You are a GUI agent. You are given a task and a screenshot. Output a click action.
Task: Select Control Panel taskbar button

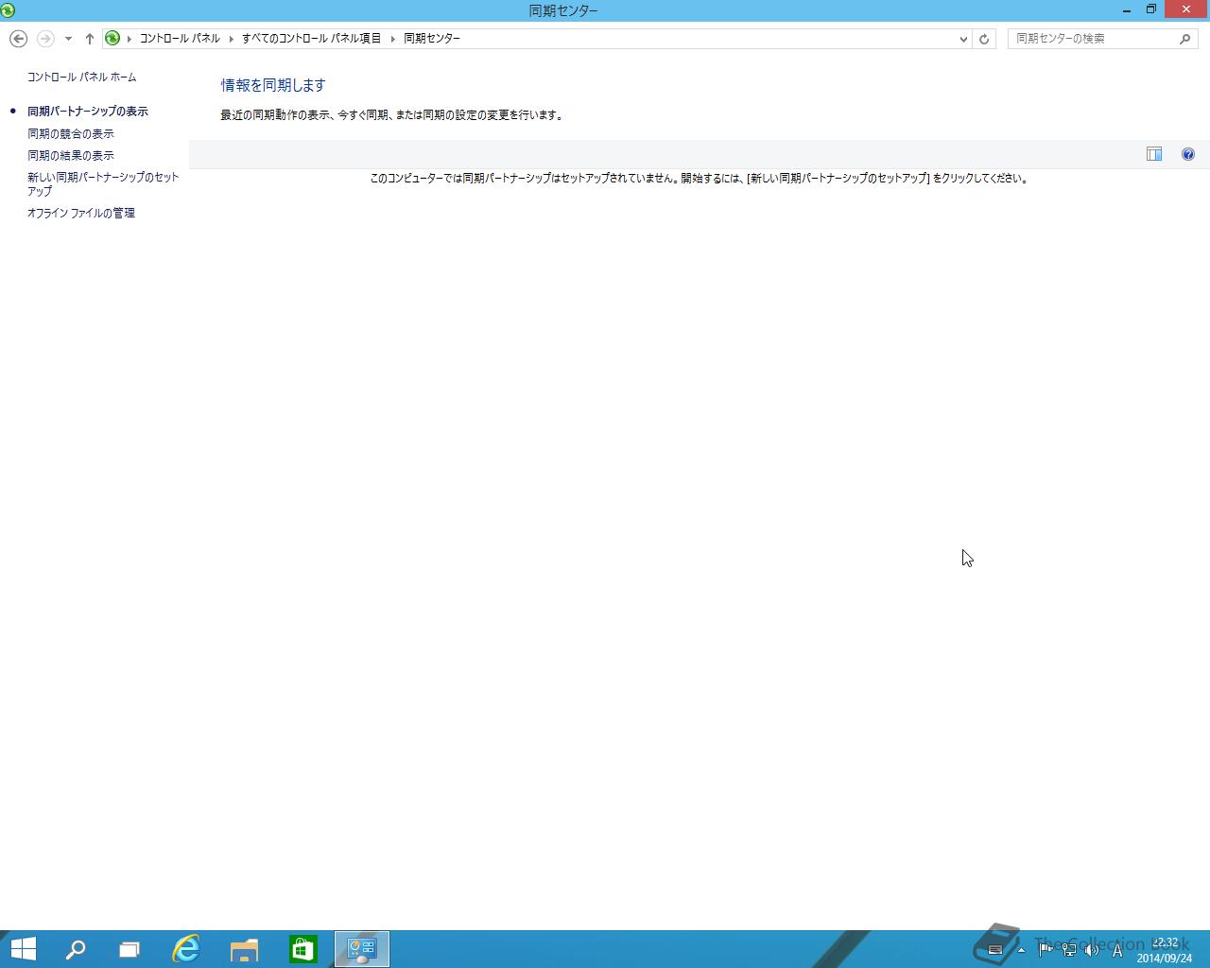tap(362, 949)
